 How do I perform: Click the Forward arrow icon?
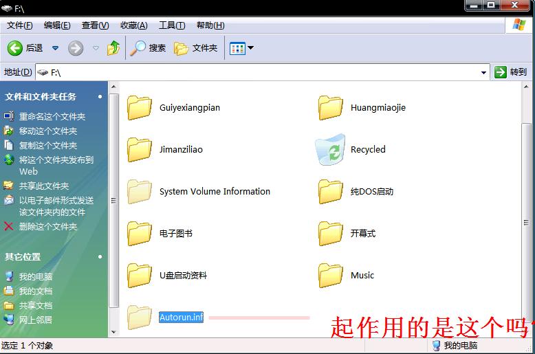click(76, 48)
